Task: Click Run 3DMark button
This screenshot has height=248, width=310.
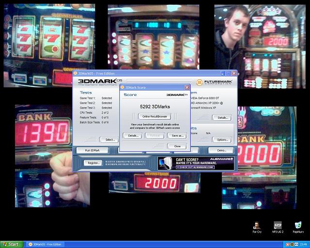Action: [x=93, y=150]
